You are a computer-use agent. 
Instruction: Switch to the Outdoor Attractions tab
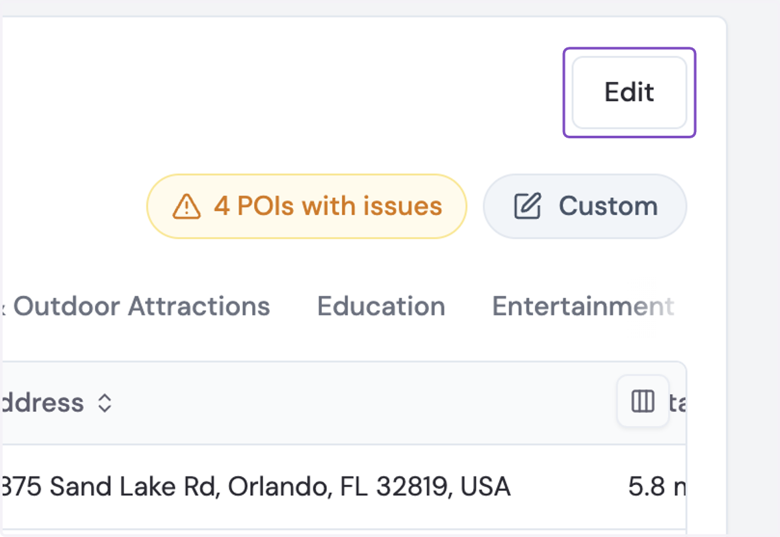pyautogui.click(x=136, y=306)
